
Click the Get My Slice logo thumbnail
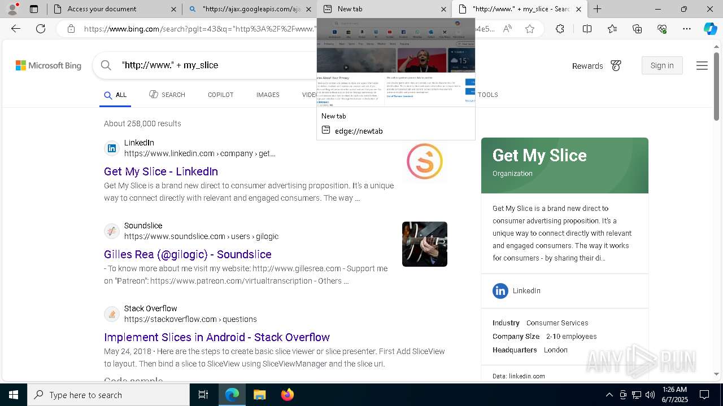(x=425, y=161)
